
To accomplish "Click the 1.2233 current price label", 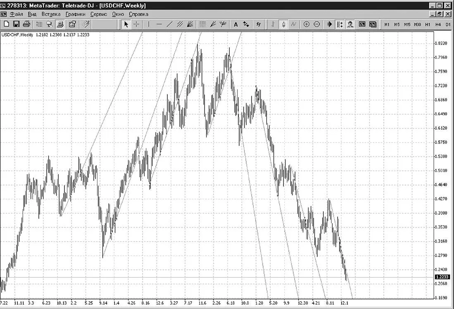I will coord(442,277).
